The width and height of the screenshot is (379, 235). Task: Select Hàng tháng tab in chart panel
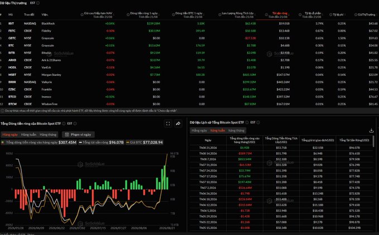pos(48,135)
